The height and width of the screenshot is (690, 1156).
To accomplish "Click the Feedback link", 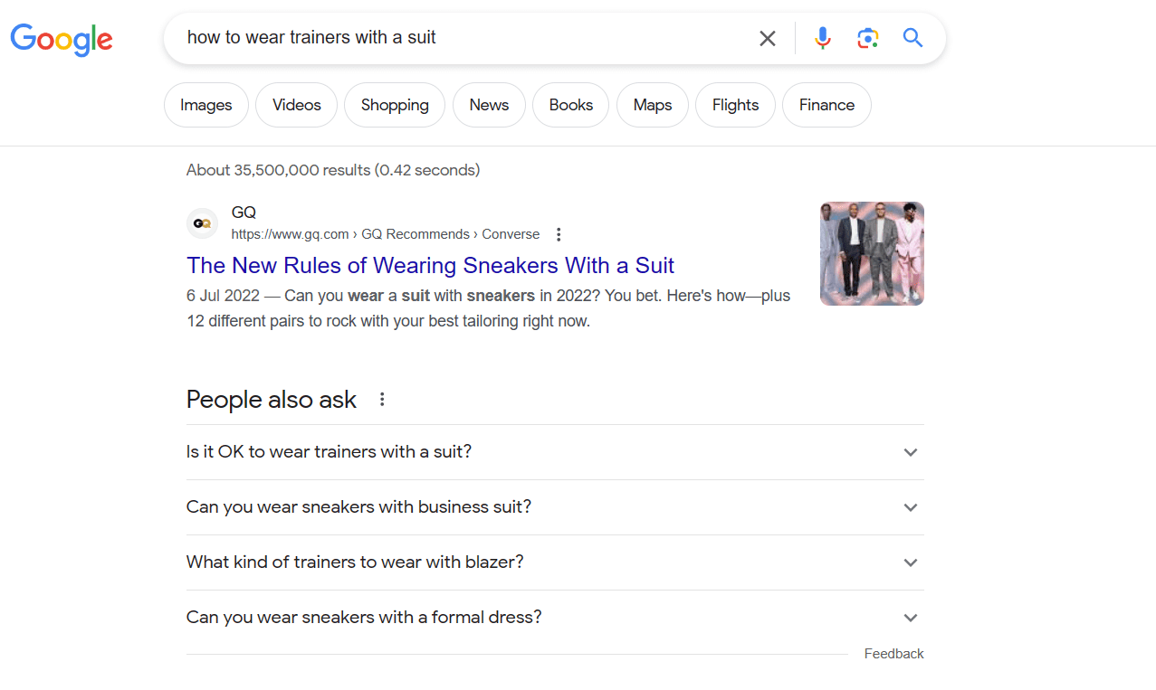I will pyautogui.click(x=893, y=654).
